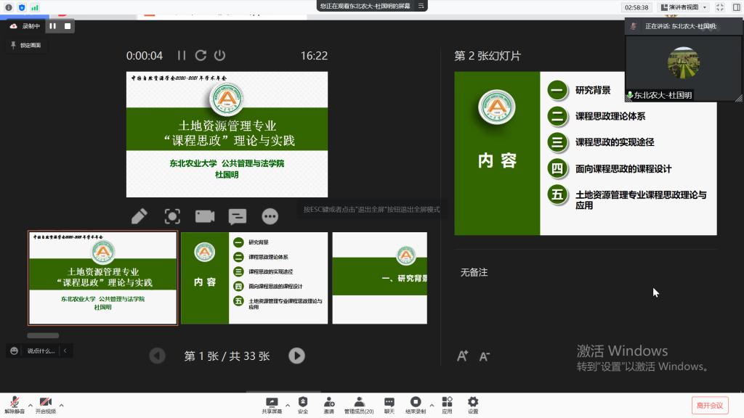Open the 演讲者视图 view dropdown
The image size is (744, 418).
pyautogui.click(x=684, y=7)
